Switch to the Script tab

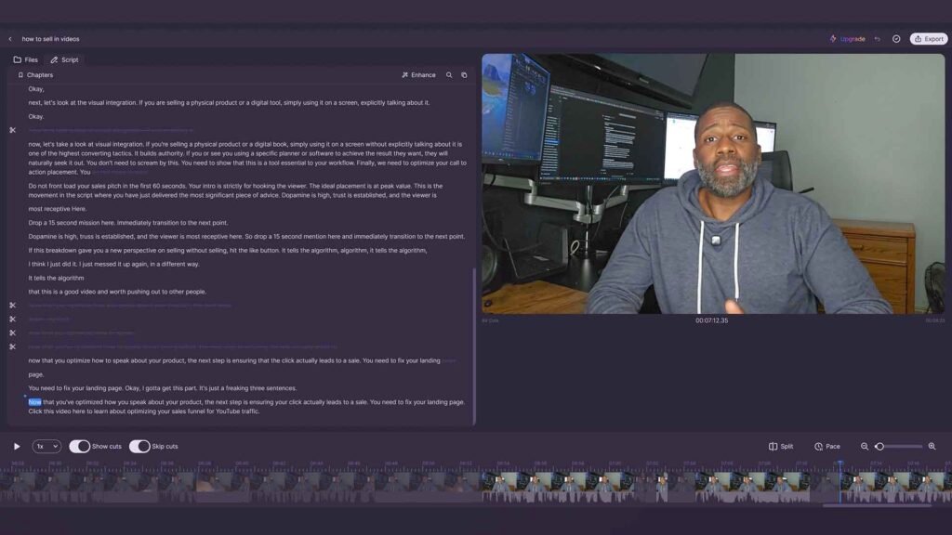(x=64, y=59)
